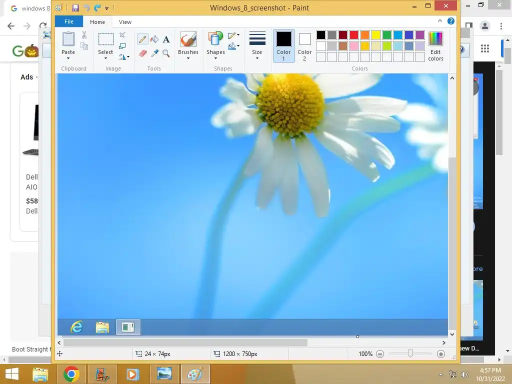
Task: Click the canvas horizontal scrollbar right arrow
Action: (444, 342)
